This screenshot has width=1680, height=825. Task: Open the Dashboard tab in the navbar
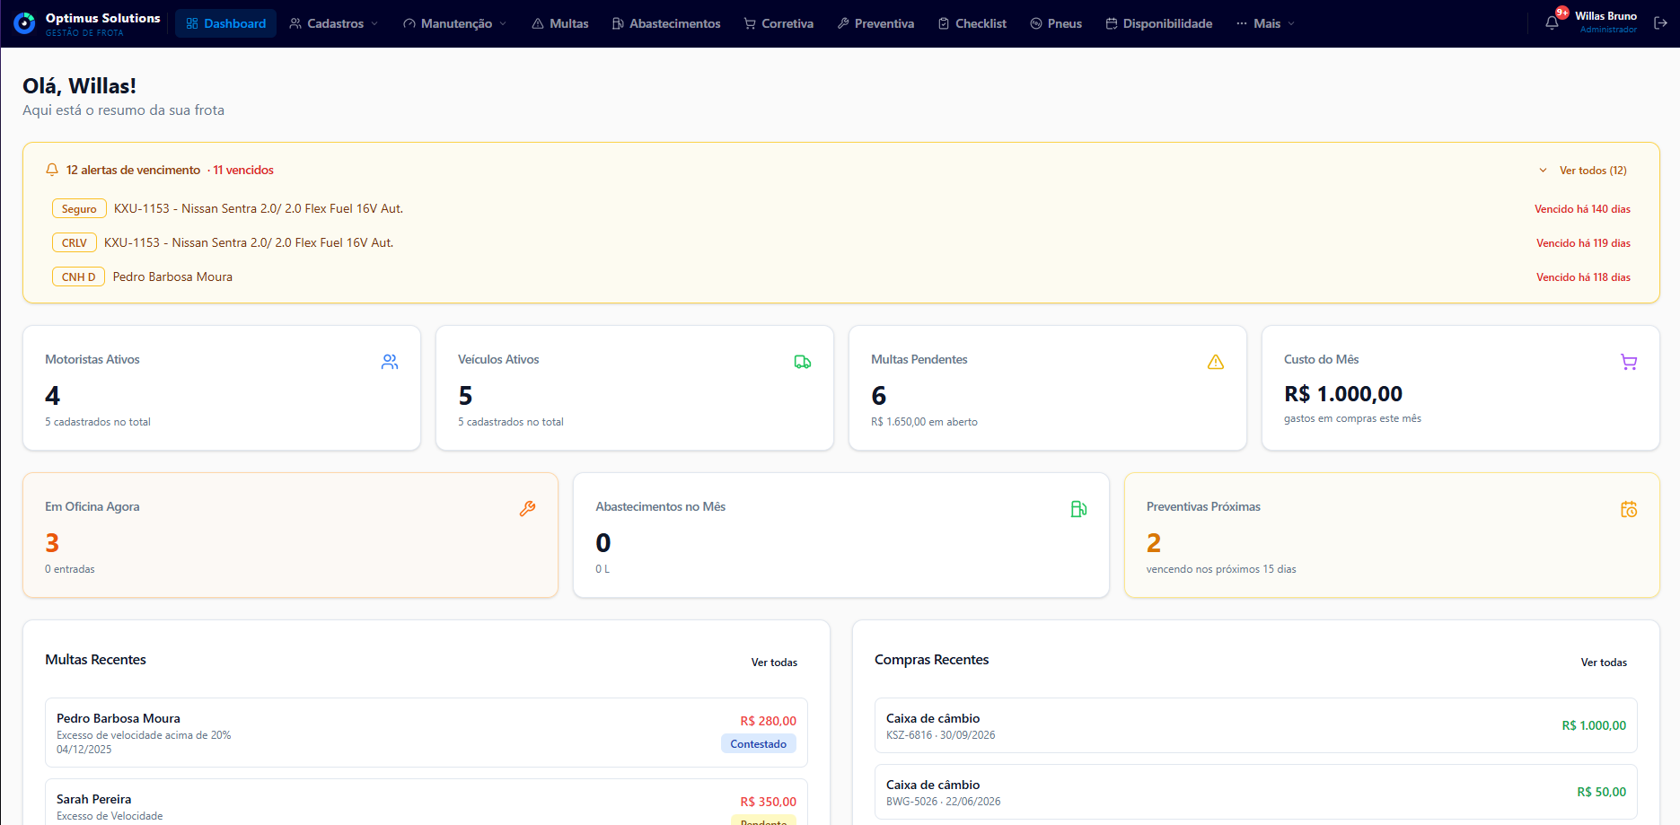tap(225, 23)
